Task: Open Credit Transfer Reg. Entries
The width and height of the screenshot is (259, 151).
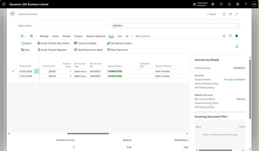Action: [53, 43]
